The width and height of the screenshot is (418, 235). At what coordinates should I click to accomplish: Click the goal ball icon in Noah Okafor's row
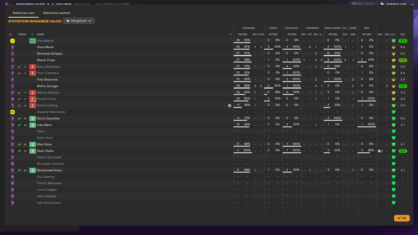point(379,151)
